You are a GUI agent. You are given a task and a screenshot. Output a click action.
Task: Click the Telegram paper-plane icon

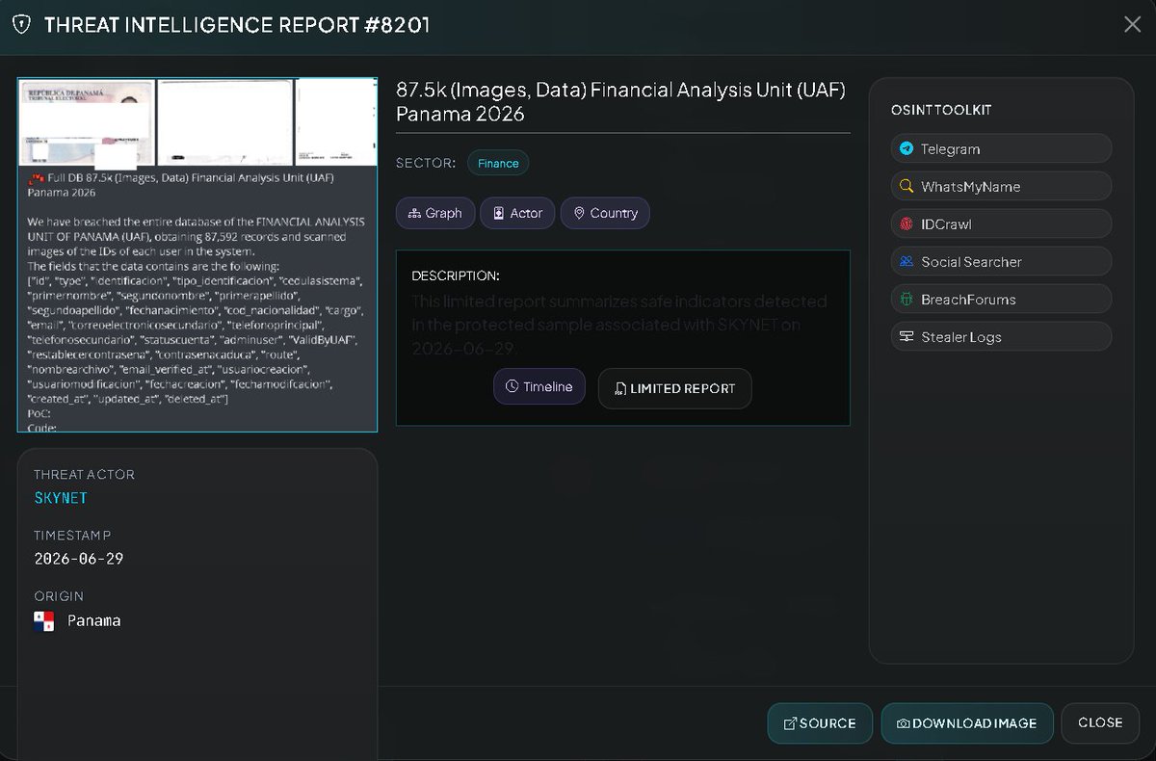point(906,148)
